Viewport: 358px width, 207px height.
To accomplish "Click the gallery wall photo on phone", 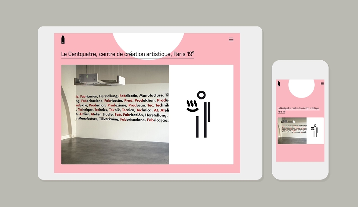I will 292,131.
